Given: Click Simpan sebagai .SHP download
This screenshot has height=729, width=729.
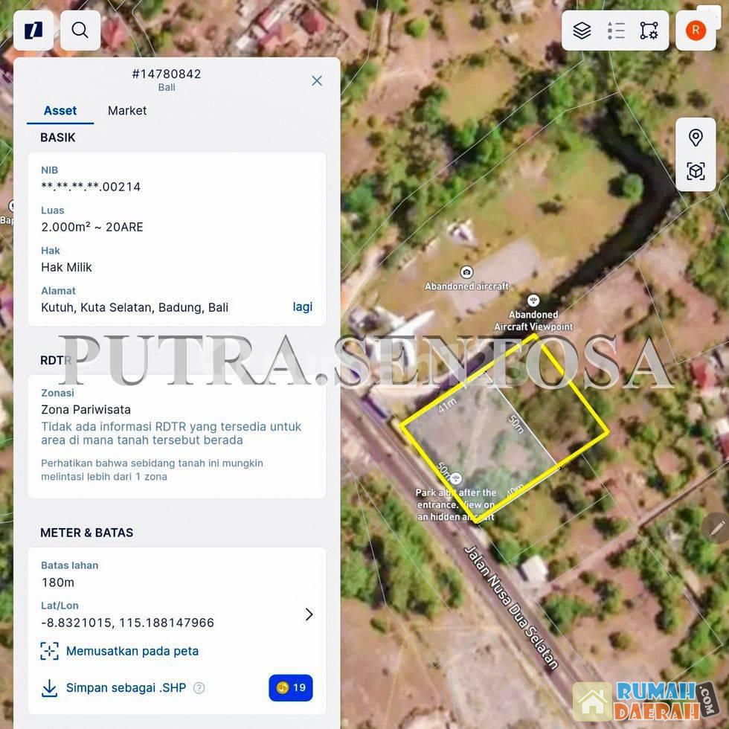Looking at the screenshot, I should [125, 688].
